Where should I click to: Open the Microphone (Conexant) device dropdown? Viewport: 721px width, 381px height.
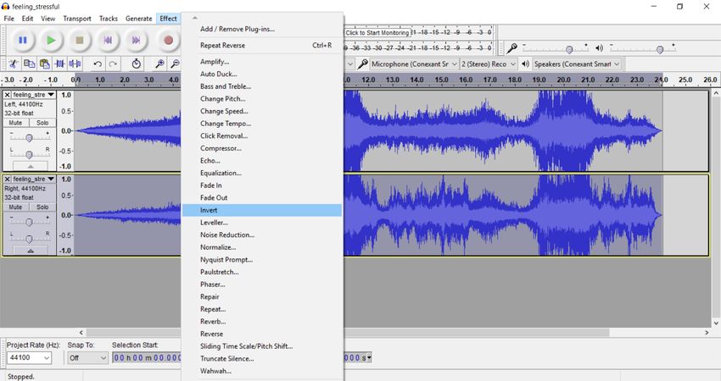(414, 64)
